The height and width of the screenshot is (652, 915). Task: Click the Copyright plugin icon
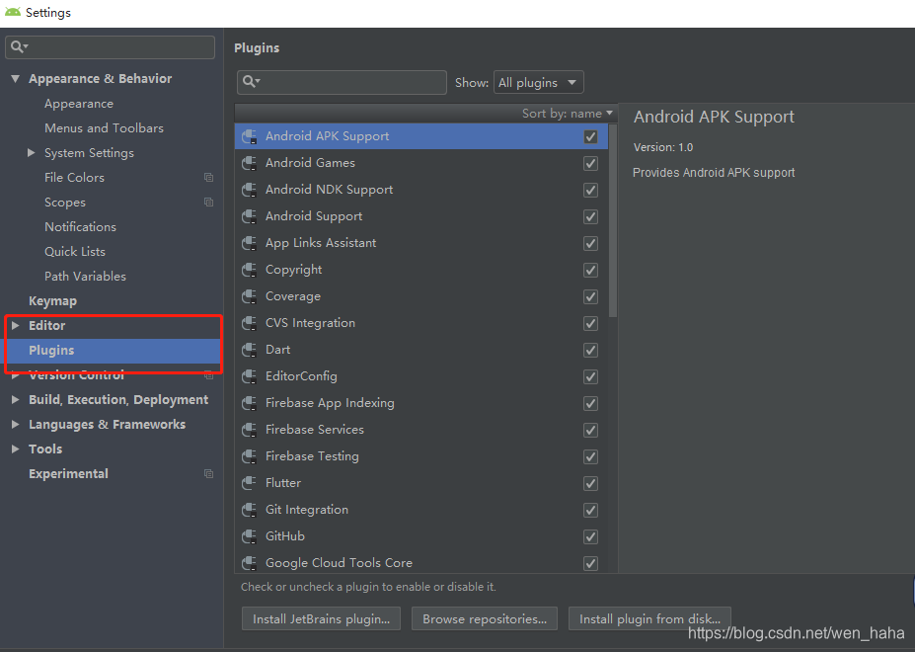(249, 270)
